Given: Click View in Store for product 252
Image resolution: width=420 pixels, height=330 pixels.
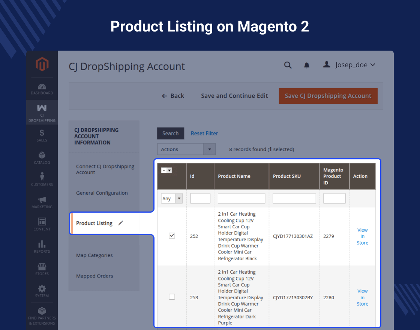Looking at the screenshot, I should click(362, 236).
